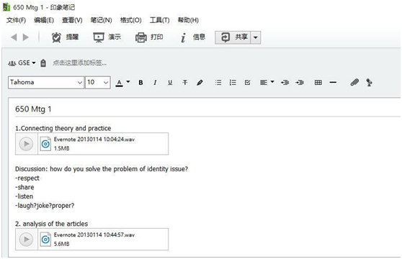Click the '-respect' line
The width and height of the screenshot is (402, 259).
[27, 178]
